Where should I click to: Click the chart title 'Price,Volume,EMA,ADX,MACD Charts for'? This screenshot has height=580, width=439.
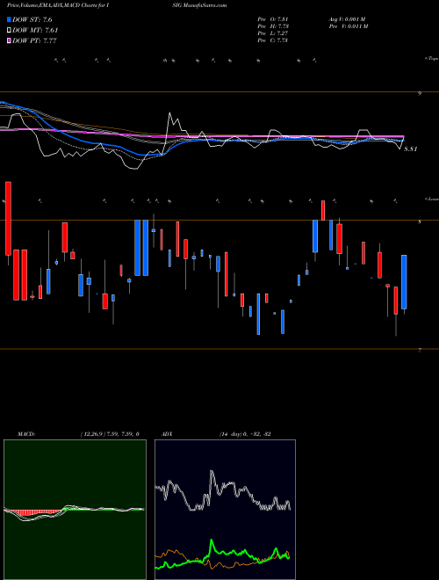pyautogui.click(x=58, y=5)
